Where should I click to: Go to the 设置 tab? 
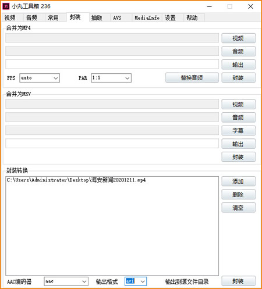[171, 18]
